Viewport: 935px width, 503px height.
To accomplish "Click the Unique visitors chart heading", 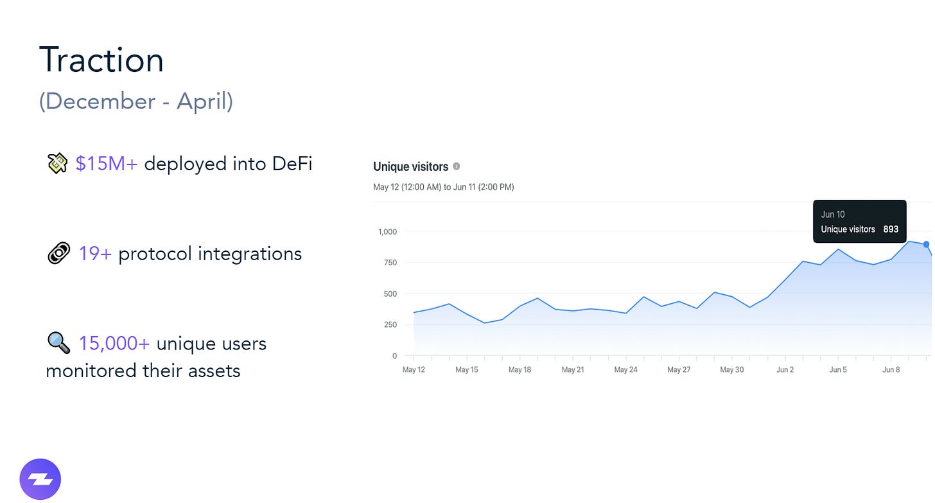I will point(410,166).
